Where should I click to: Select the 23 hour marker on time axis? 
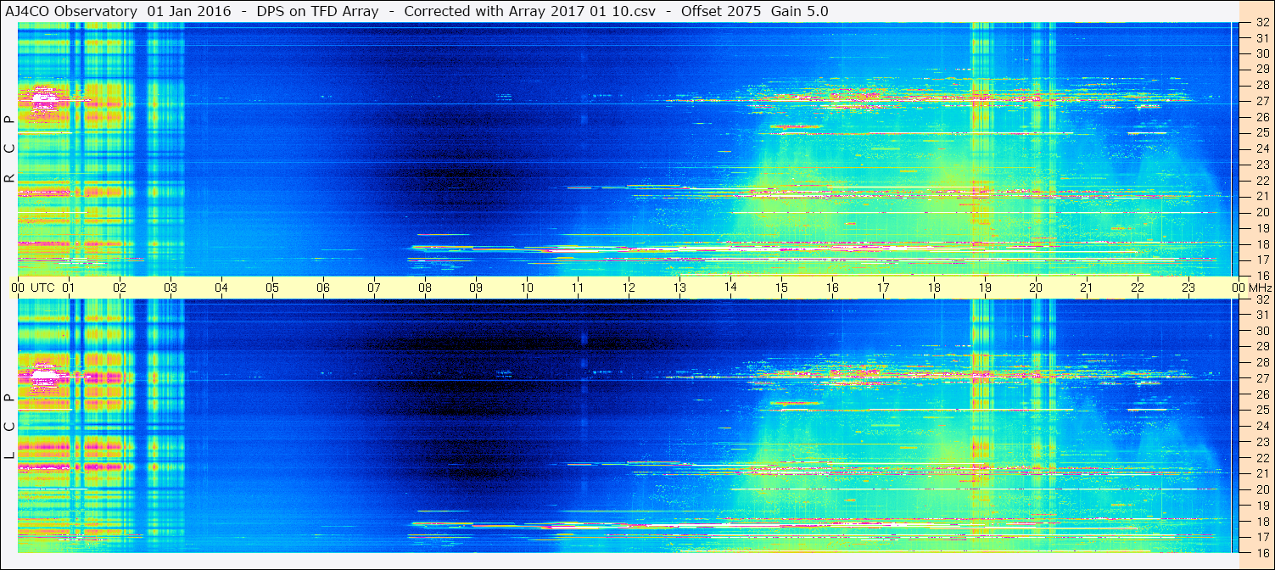pos(1188,288)
